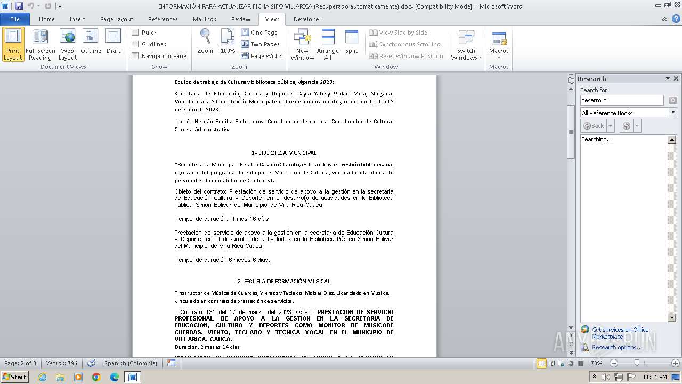Click Spanish (Colombia) language in status bar
This screenshot has height=384, width=682.
click(x=131, y=363)
